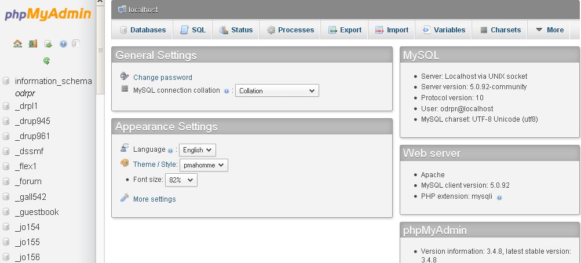Click database icon beside _flex1
581x263 pixels.
coord(6,166)
